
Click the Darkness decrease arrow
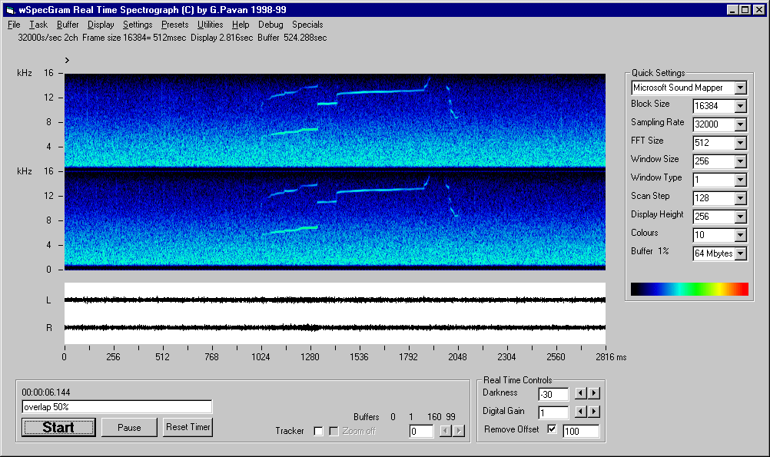580,393
